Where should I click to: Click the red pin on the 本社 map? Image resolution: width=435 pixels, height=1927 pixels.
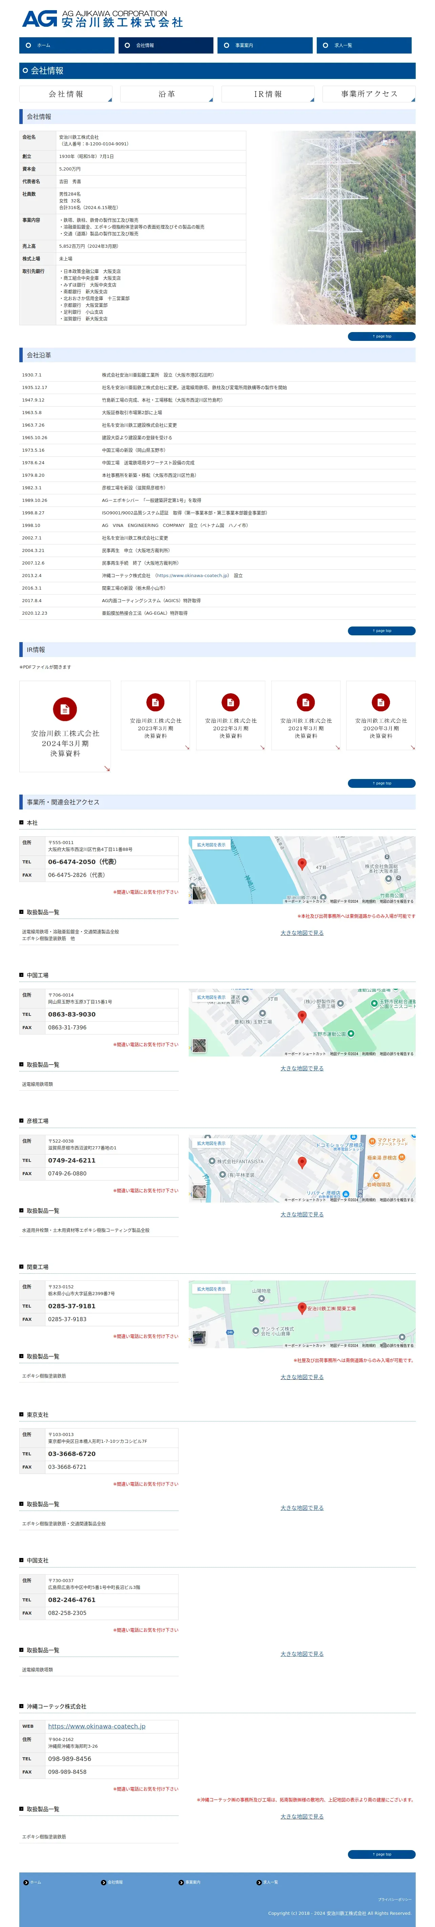[302, 864]
